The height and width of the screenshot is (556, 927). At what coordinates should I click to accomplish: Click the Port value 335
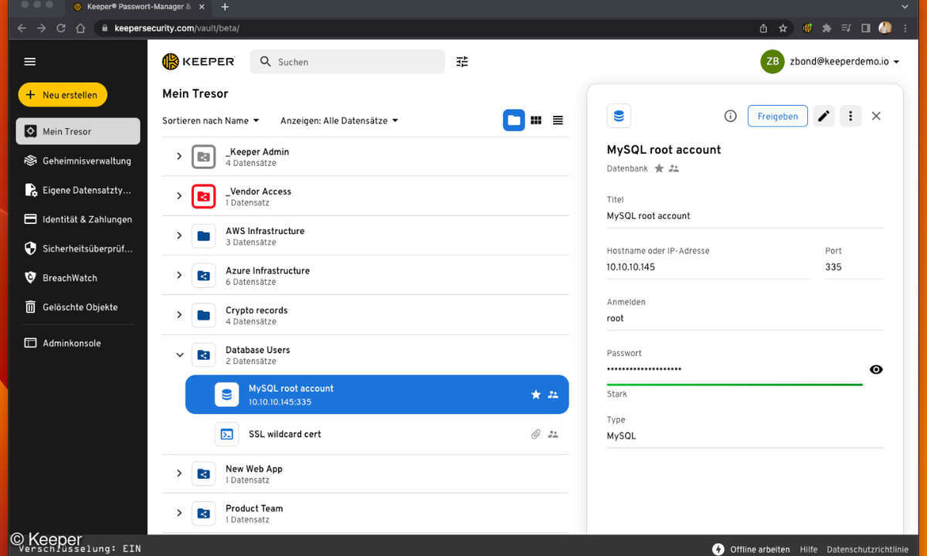click(x=834, y=267)
